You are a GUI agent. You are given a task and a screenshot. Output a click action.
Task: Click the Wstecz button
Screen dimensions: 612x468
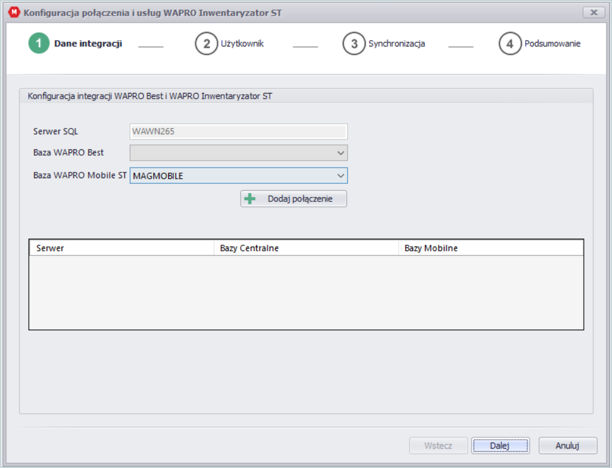438,445
